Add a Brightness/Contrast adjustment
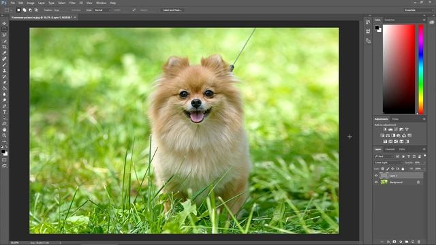436x245 pixels. [x=385, y=129]
